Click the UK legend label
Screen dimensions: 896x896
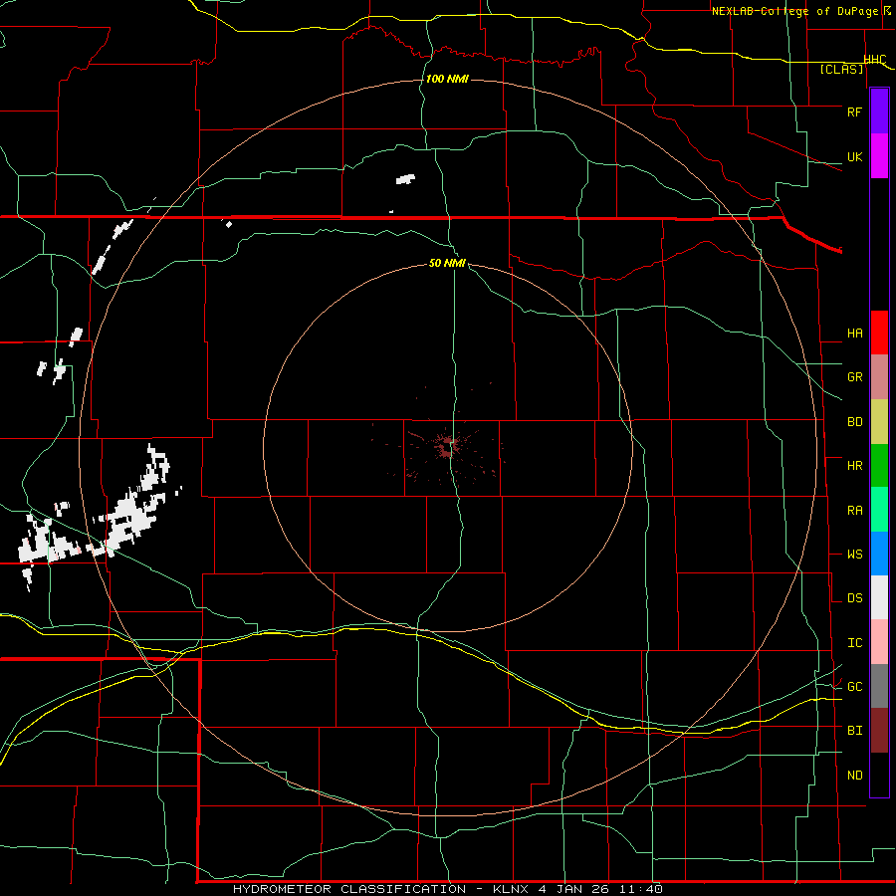854,157
